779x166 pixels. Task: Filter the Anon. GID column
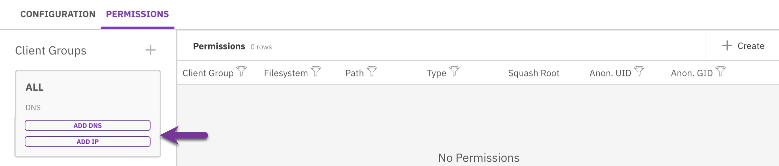coord(721,71)
